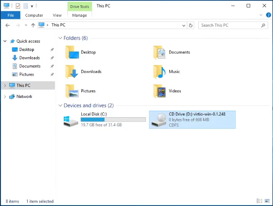Select This PC in navigation pane

[28, 85]
